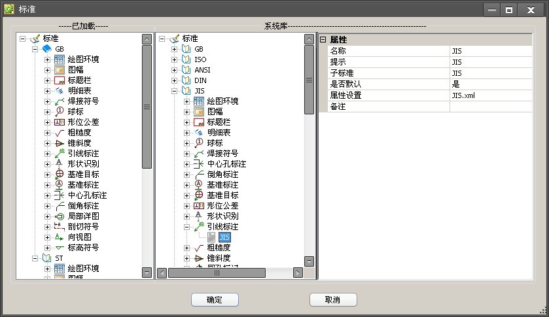Click the 是否默认 value 是
Screen dimensions: 549x317
(x=491, y=84)
